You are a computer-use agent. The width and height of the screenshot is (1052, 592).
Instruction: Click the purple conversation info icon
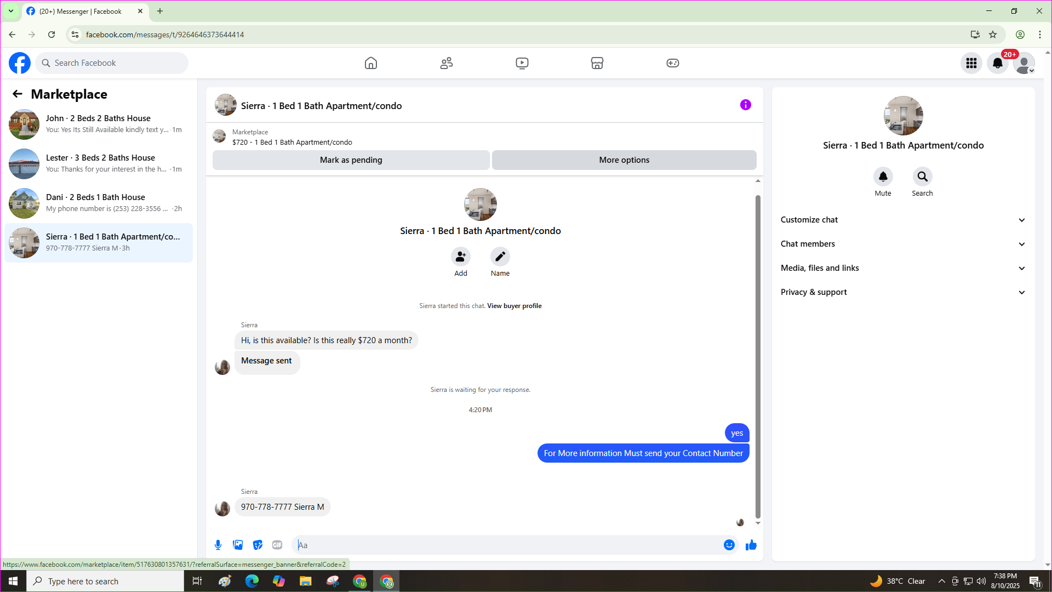[745, 105]
